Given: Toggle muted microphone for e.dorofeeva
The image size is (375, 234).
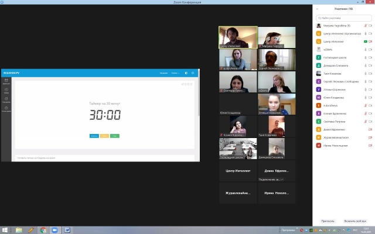Looking at the screenshot, I should pyautogui.click(x=366, y=105).
